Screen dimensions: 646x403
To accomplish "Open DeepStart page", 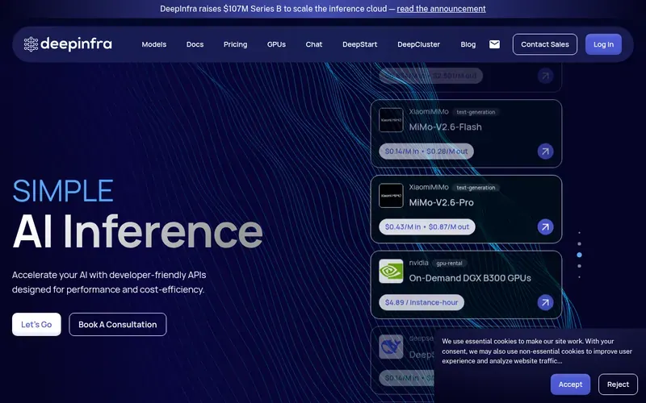I will point(359,44).
